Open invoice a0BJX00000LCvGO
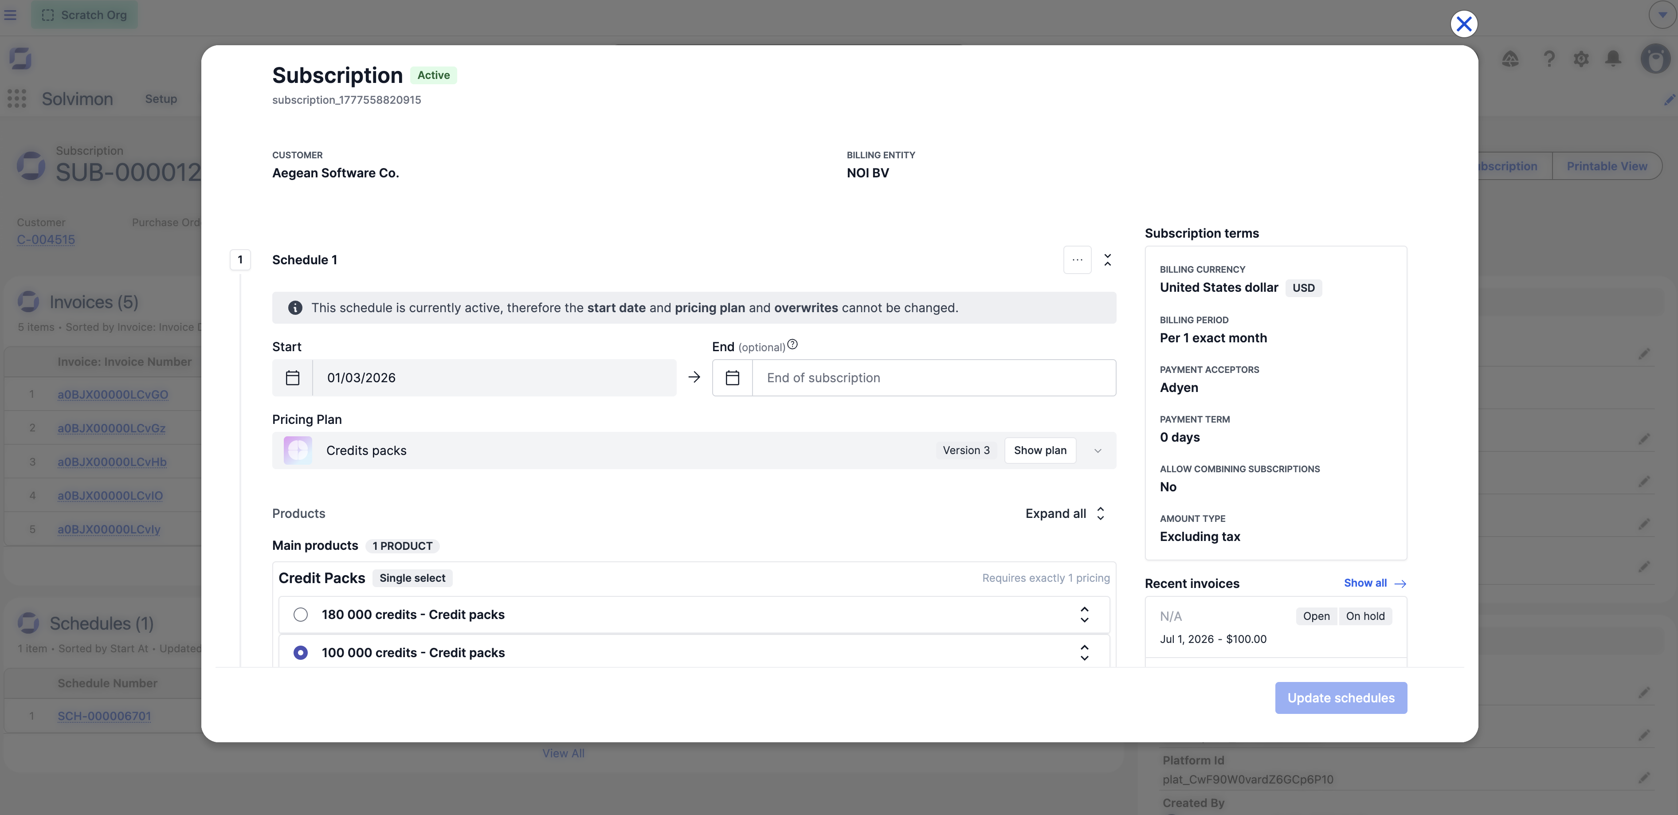This screenshot has width=1678, height=815. click(x=113, y=395)
